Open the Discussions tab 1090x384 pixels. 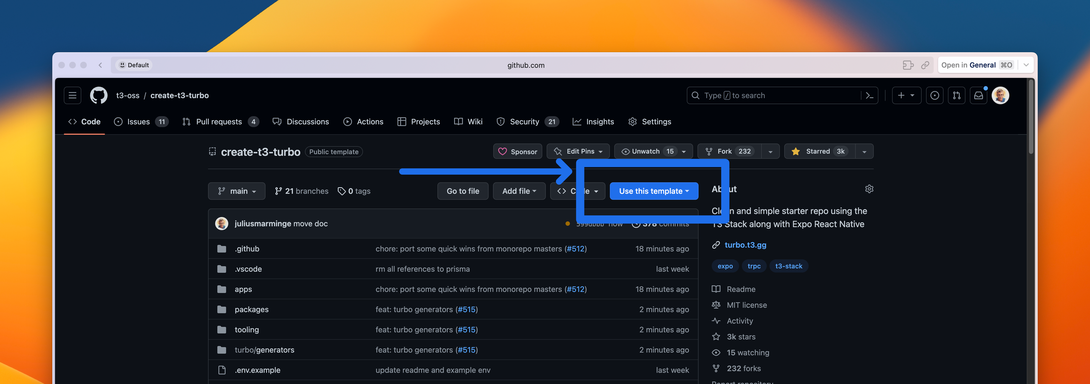click(x=301, y=122)
